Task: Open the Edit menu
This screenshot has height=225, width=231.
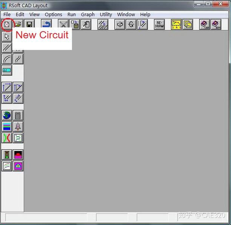Action: tap(20, 15)
